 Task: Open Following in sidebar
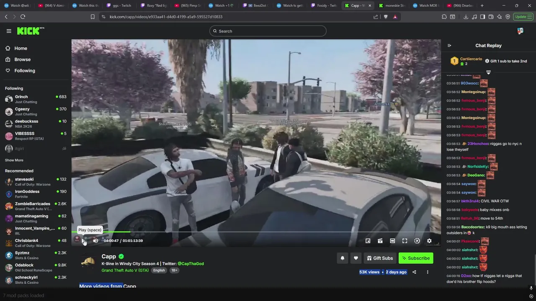[36, 71]
